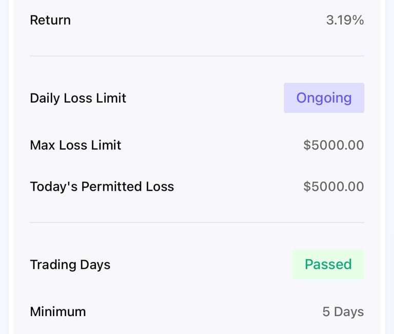The height and width of the screenshot is (334, 394).
Task: Click the Max Loss Limit label
Action: pos(75,145)
